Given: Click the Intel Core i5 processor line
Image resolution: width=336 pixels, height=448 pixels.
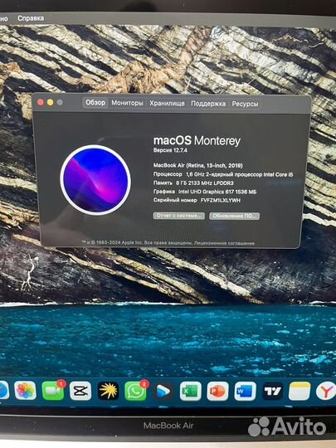Looking at the screenshot, I should coord(223,174).
